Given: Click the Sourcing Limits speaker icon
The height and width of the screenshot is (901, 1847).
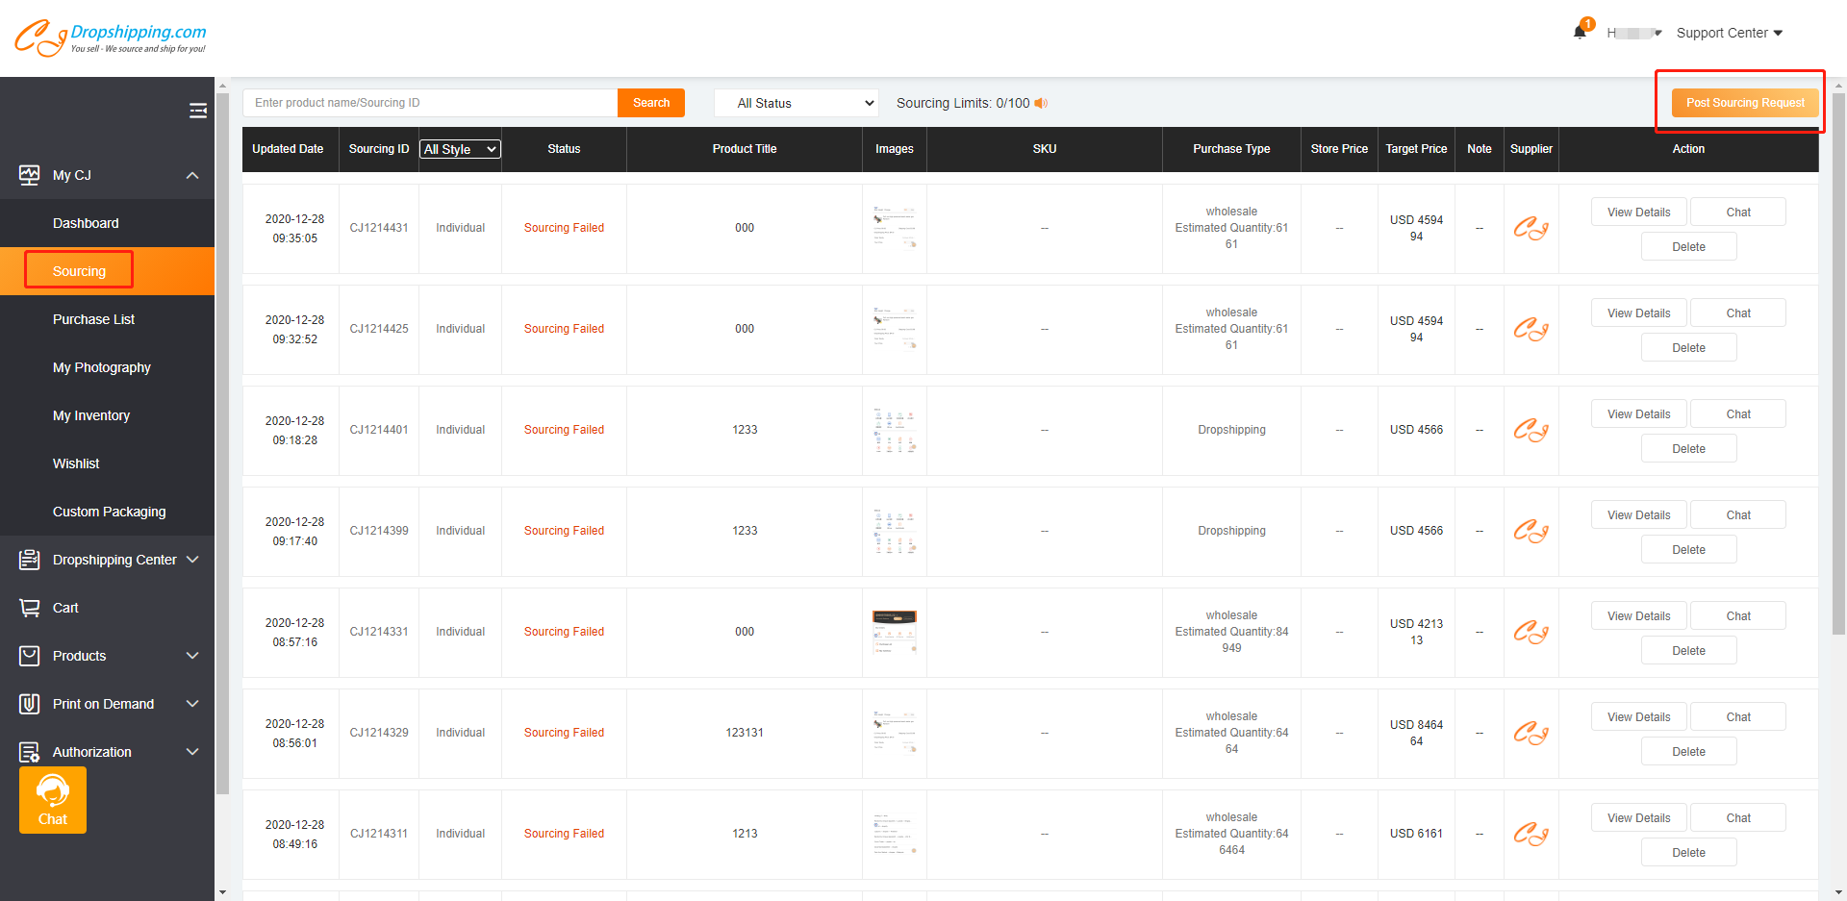Looking at the screenshot, I should click(x=1041, y=103).
